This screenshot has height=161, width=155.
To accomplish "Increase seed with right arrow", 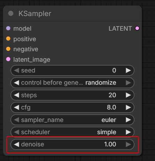I will point(128,70).
